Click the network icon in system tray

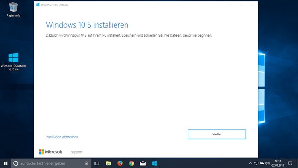tap(256, 163)
